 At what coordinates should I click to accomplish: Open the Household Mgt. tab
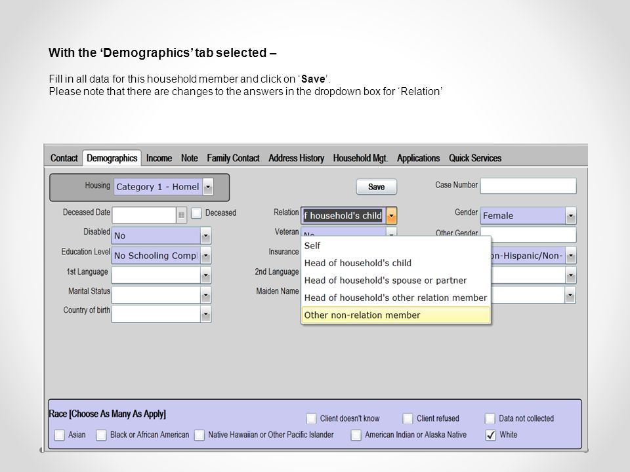[x=360, y=158]
